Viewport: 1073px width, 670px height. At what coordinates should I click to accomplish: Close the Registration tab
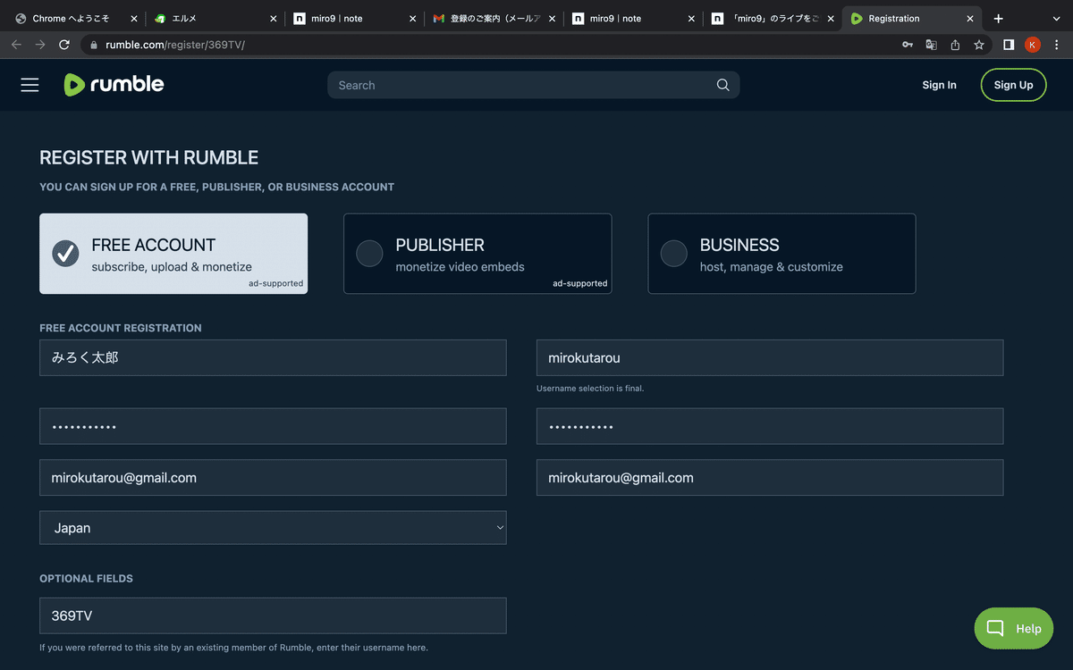click(x=970, y=18)
